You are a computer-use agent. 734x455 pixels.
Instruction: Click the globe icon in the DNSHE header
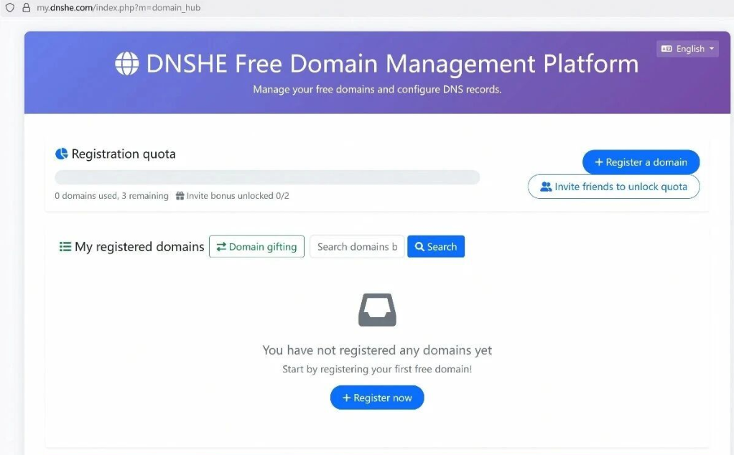click(127, 64)
